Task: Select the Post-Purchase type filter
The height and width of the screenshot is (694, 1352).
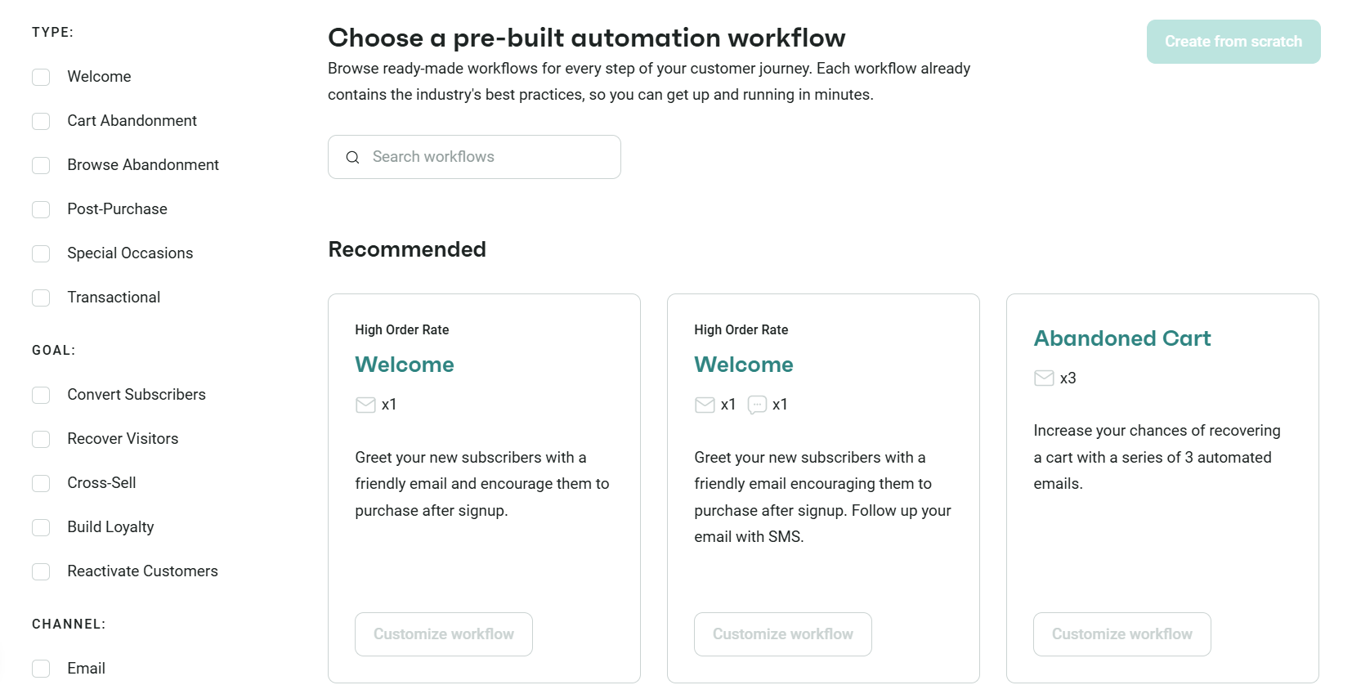Action: coord(41,209)
